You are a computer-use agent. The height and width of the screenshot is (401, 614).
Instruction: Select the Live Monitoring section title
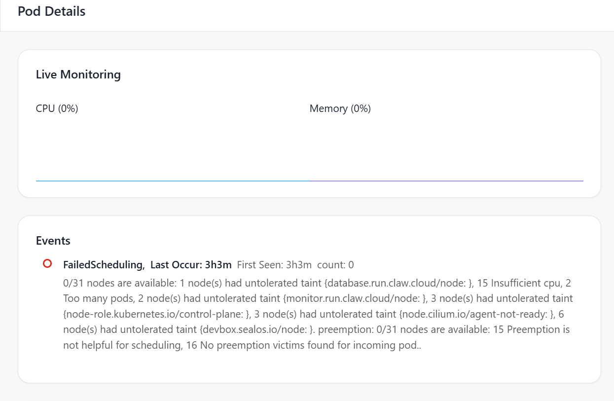coord(78,74)
